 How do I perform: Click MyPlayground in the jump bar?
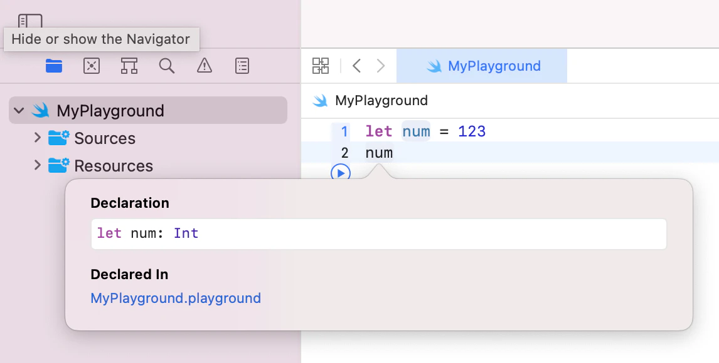381,101
